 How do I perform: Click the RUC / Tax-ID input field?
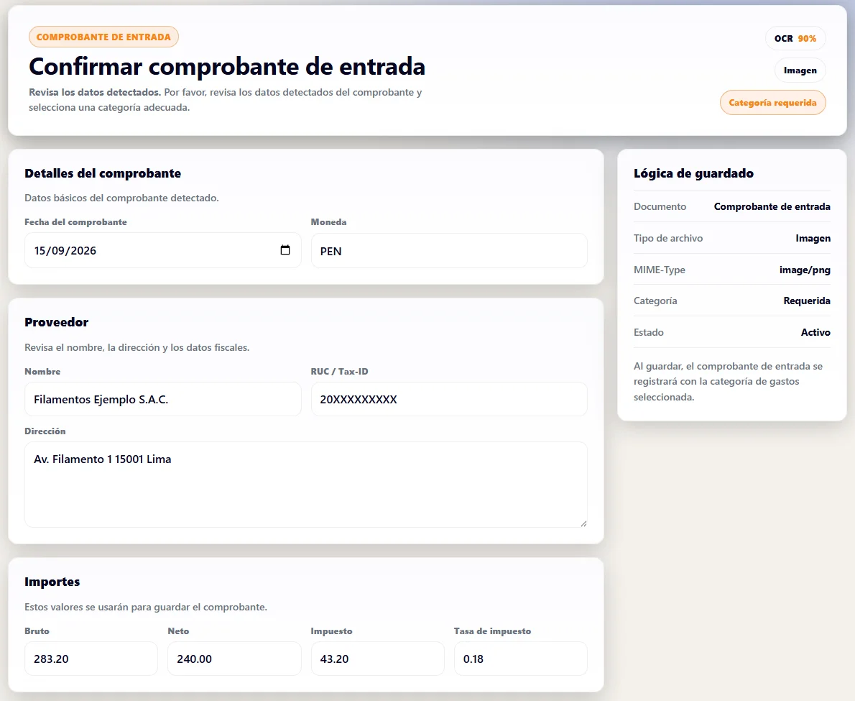(449, 399)
